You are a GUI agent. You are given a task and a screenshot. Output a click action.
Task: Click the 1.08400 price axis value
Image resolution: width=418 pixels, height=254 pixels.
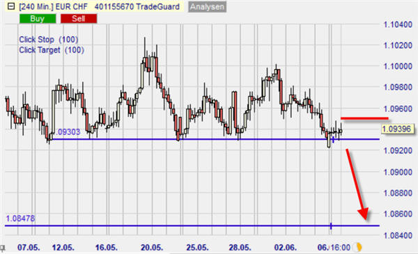398,235
